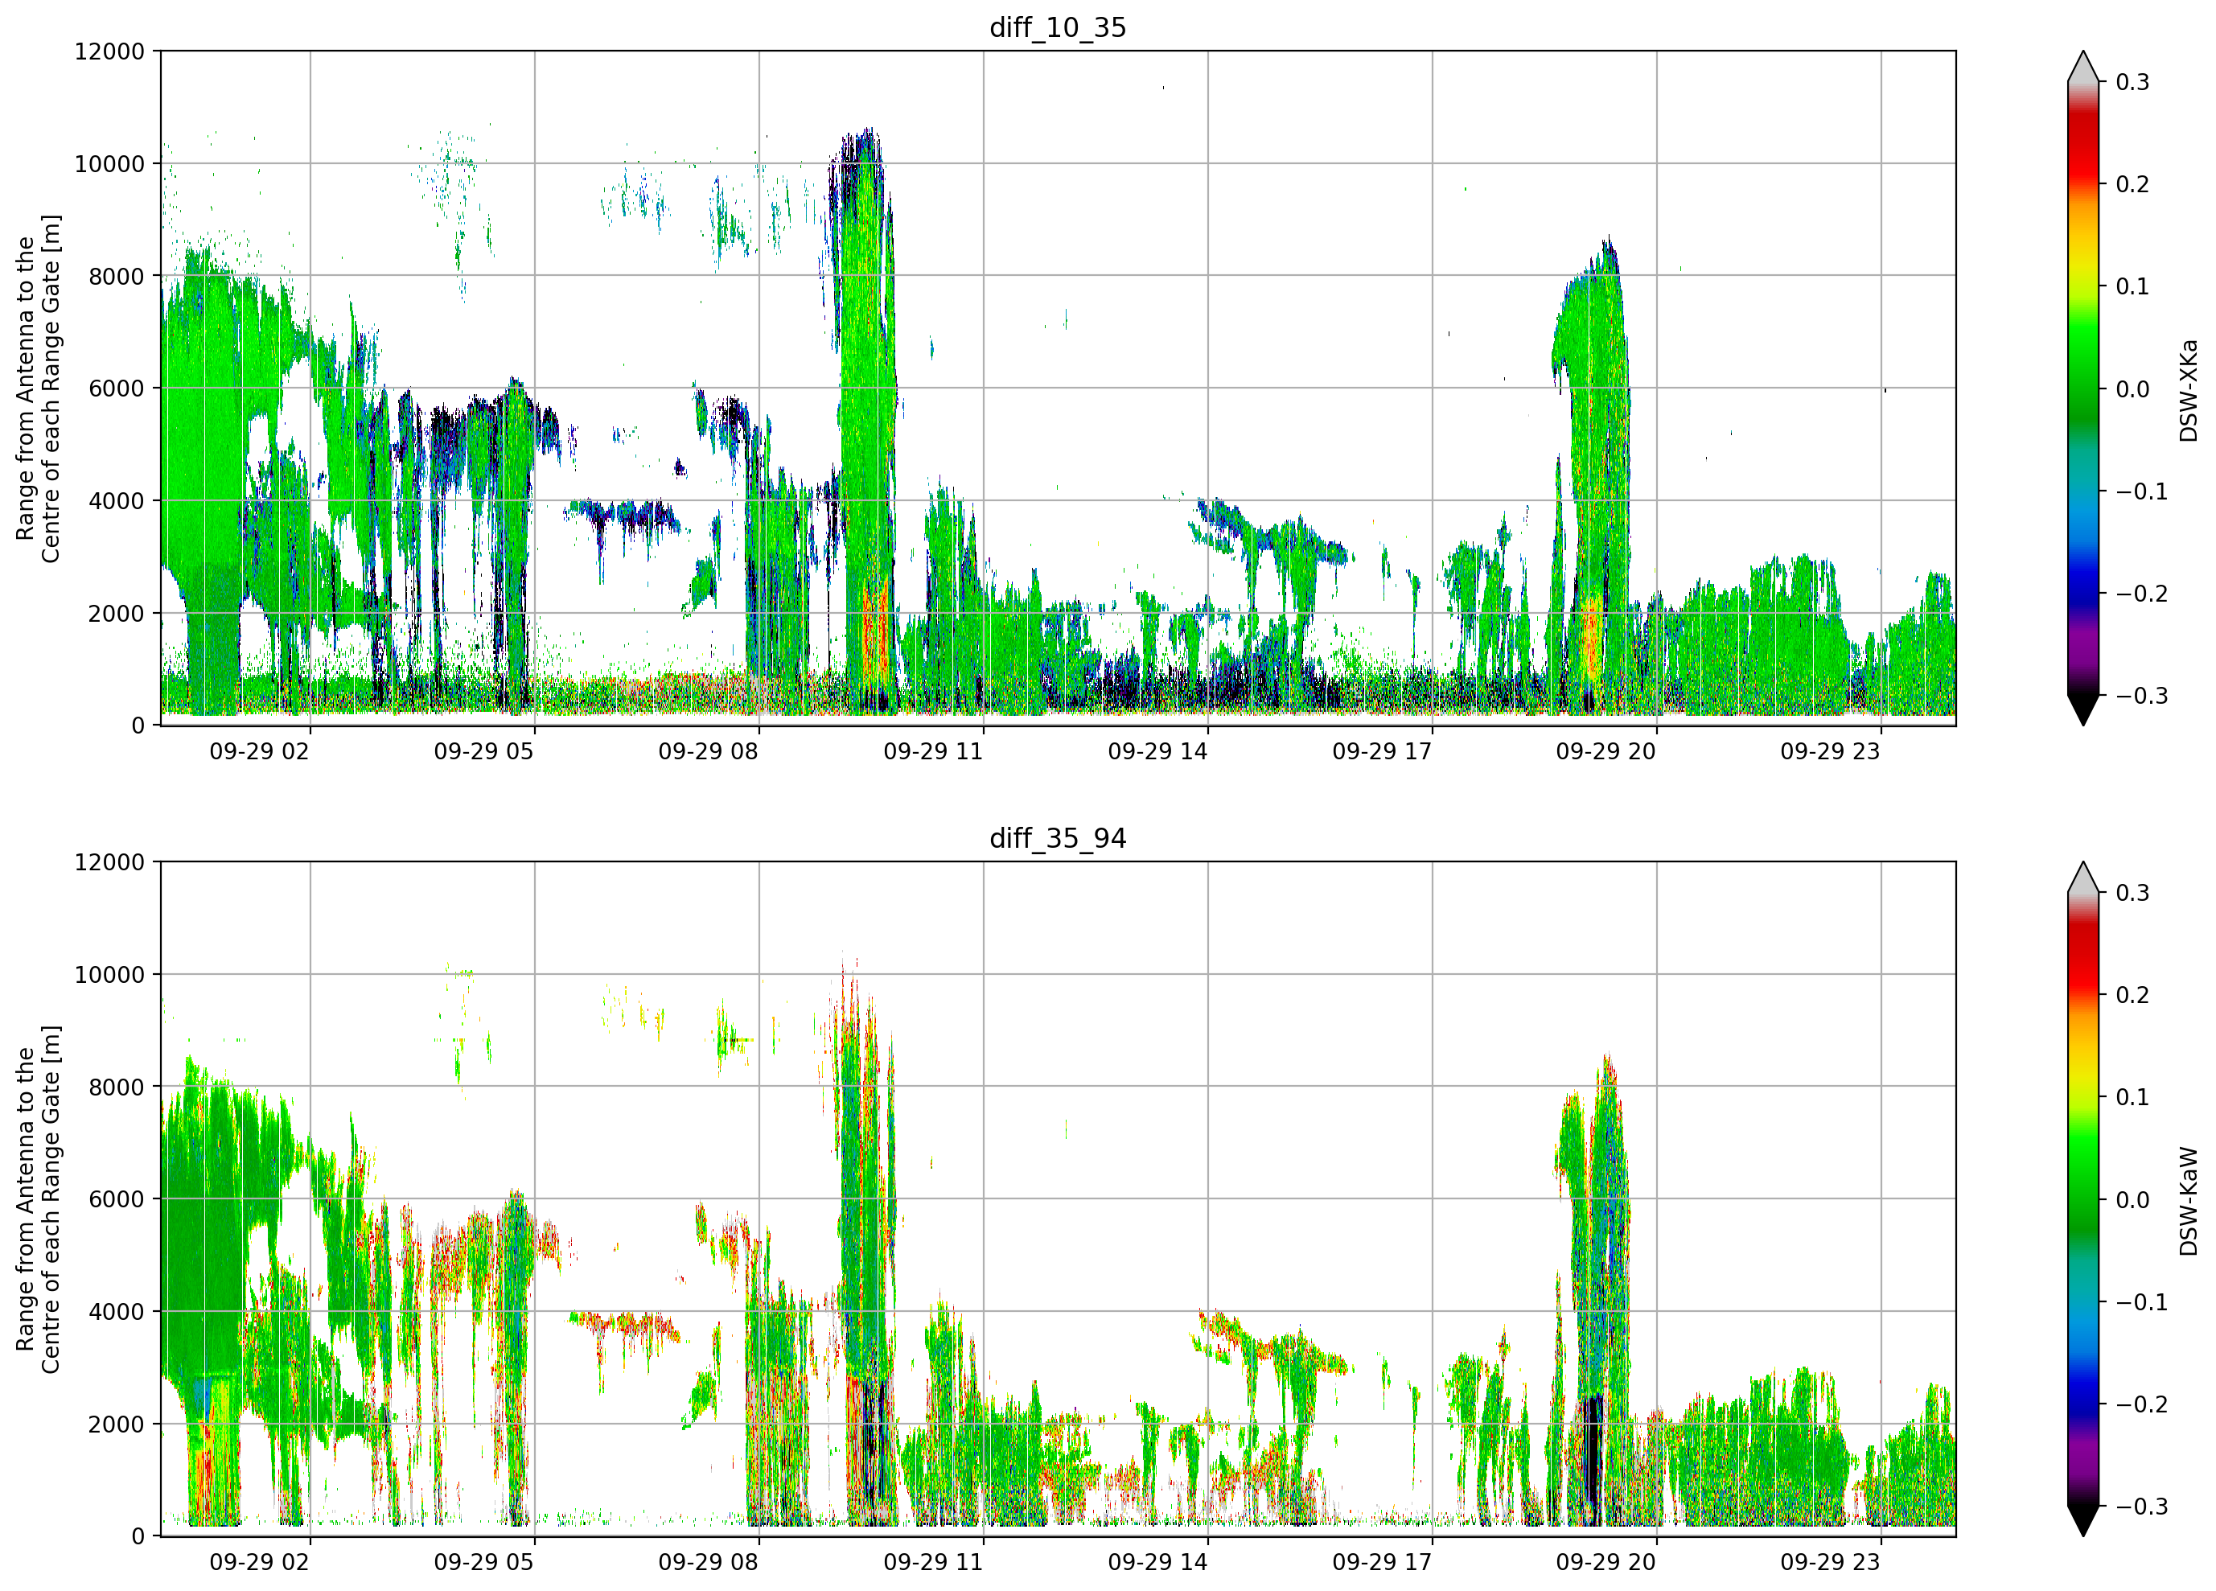Click "09-29 11" x-tick under diff_35_94
The image size is (2216, 1591).
pyautogui.click(x=933, y=1563)
